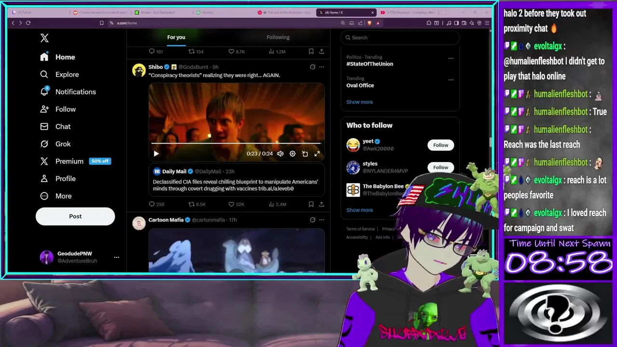Image resolution: width=617 pixels, height=347 pixels.
Task: Show more Who to follow suggestions
Action: [x=360, y=210]
